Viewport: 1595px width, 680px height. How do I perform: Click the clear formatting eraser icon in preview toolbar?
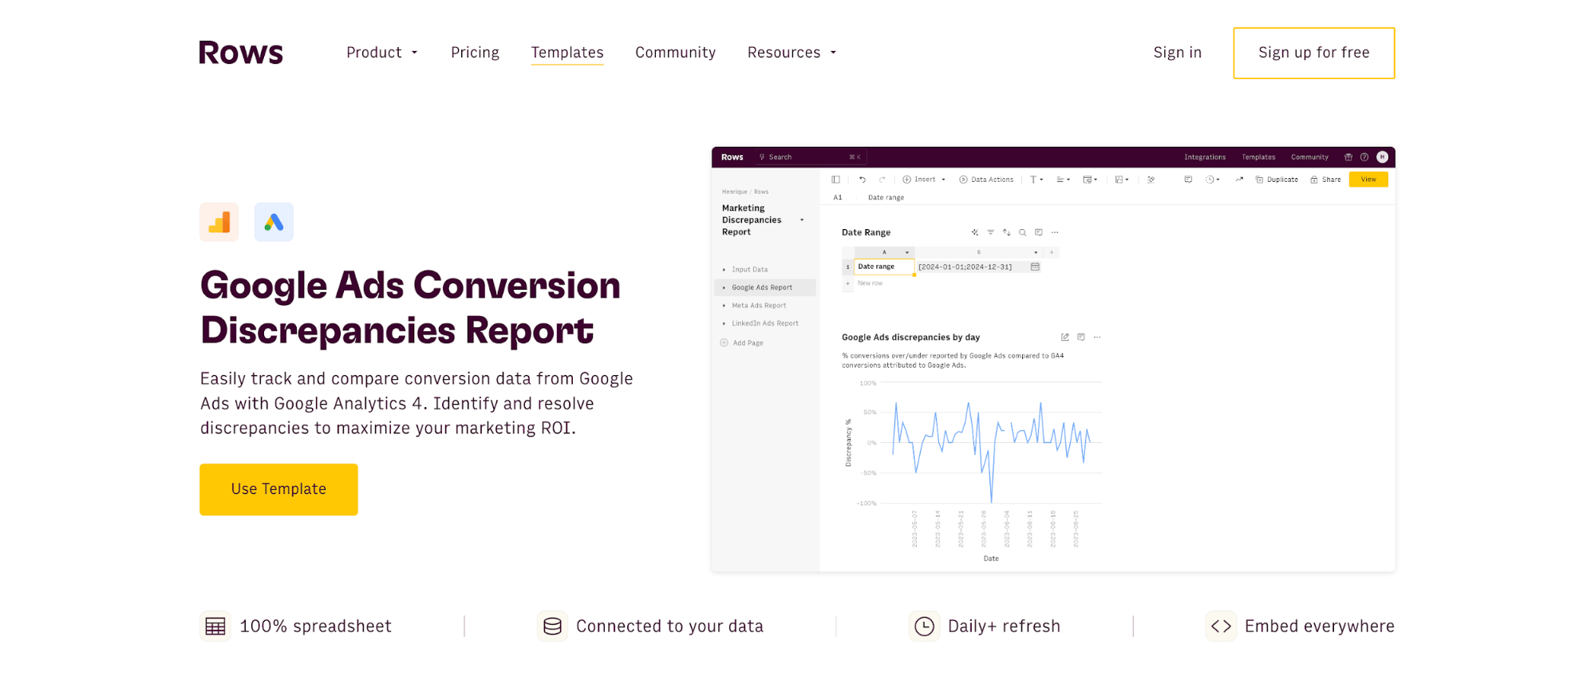pos(1151,180)
